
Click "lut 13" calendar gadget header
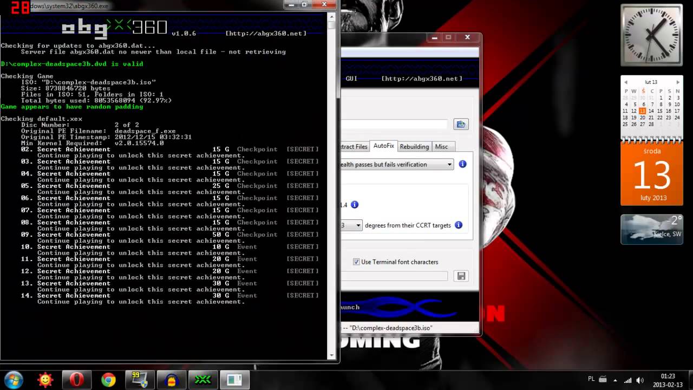[x=651, y=82]
